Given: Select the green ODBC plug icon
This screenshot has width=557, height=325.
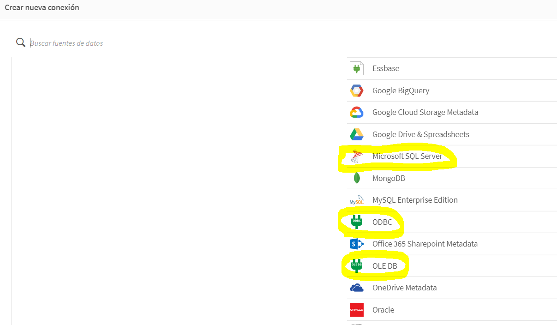Looking at the screenshot, I should 356,222.
